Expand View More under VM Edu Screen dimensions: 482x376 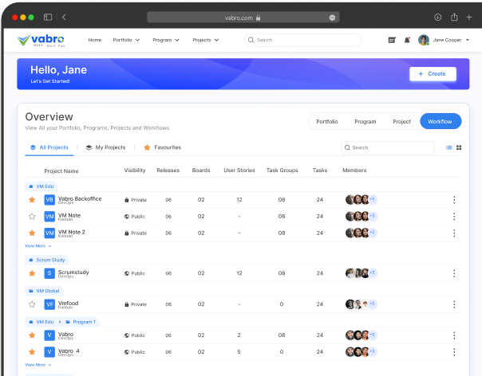[38, 246]
